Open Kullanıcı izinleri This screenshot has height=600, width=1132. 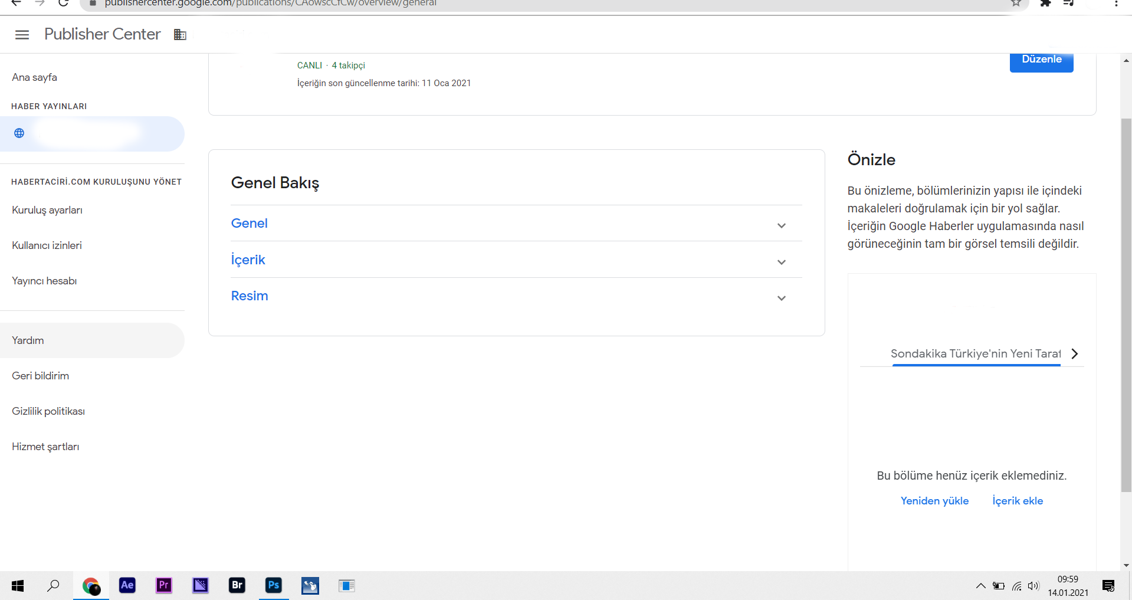47,245
